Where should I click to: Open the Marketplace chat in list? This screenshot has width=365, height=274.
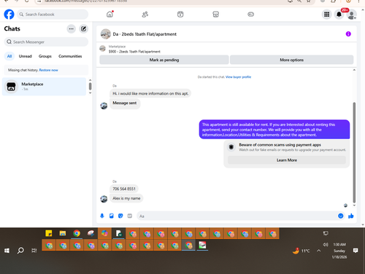[x=44, y=87]
